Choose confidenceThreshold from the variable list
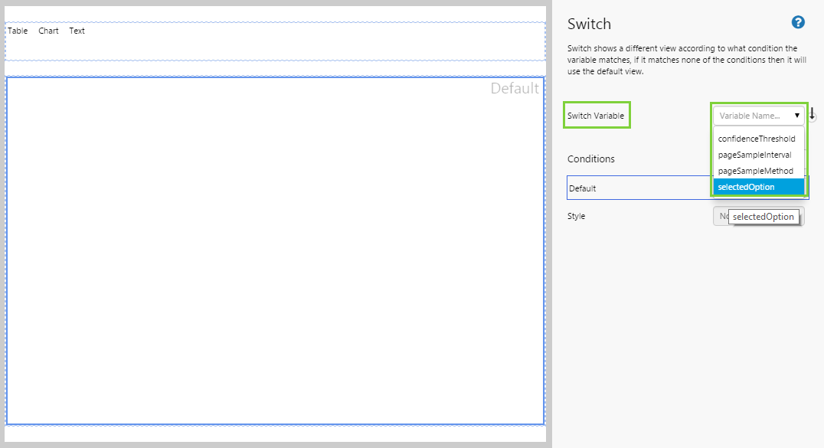Image resolution: width=824 pixels, height=448 pixels. [757, 139]
